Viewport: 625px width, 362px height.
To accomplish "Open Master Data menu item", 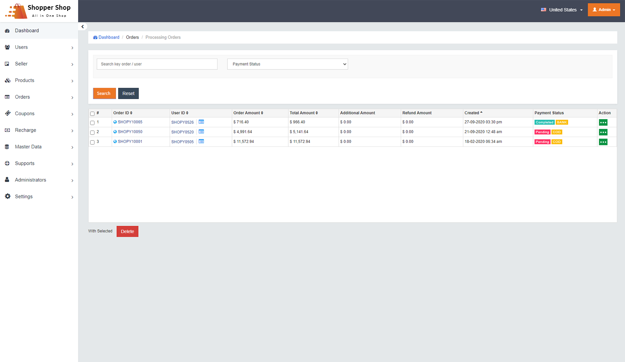I will (39, 147).
